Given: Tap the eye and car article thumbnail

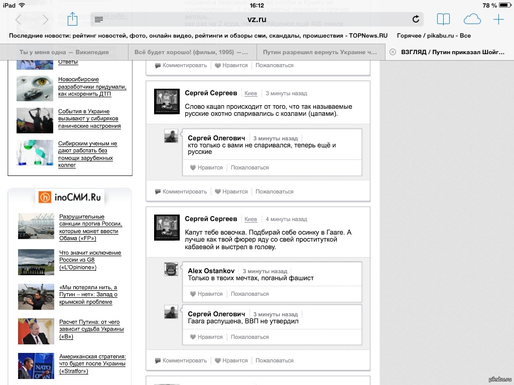Looking at the screenshot, I should click(35, 88).
